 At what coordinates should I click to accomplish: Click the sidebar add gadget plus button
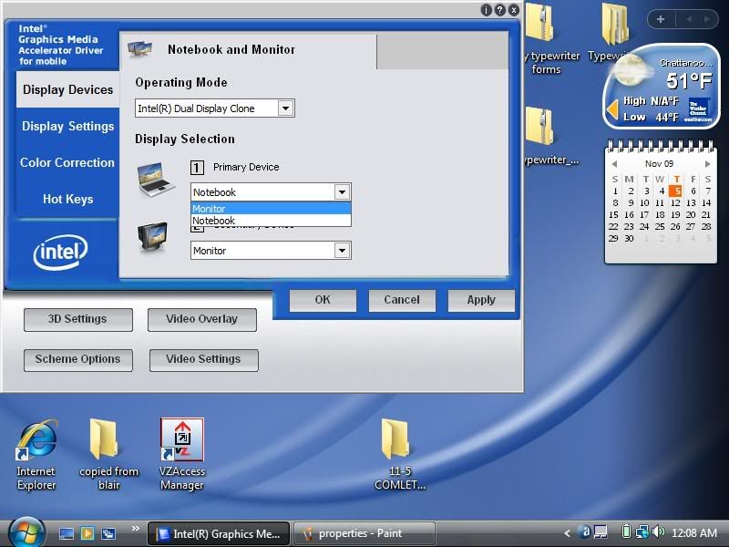pos(660,19)
